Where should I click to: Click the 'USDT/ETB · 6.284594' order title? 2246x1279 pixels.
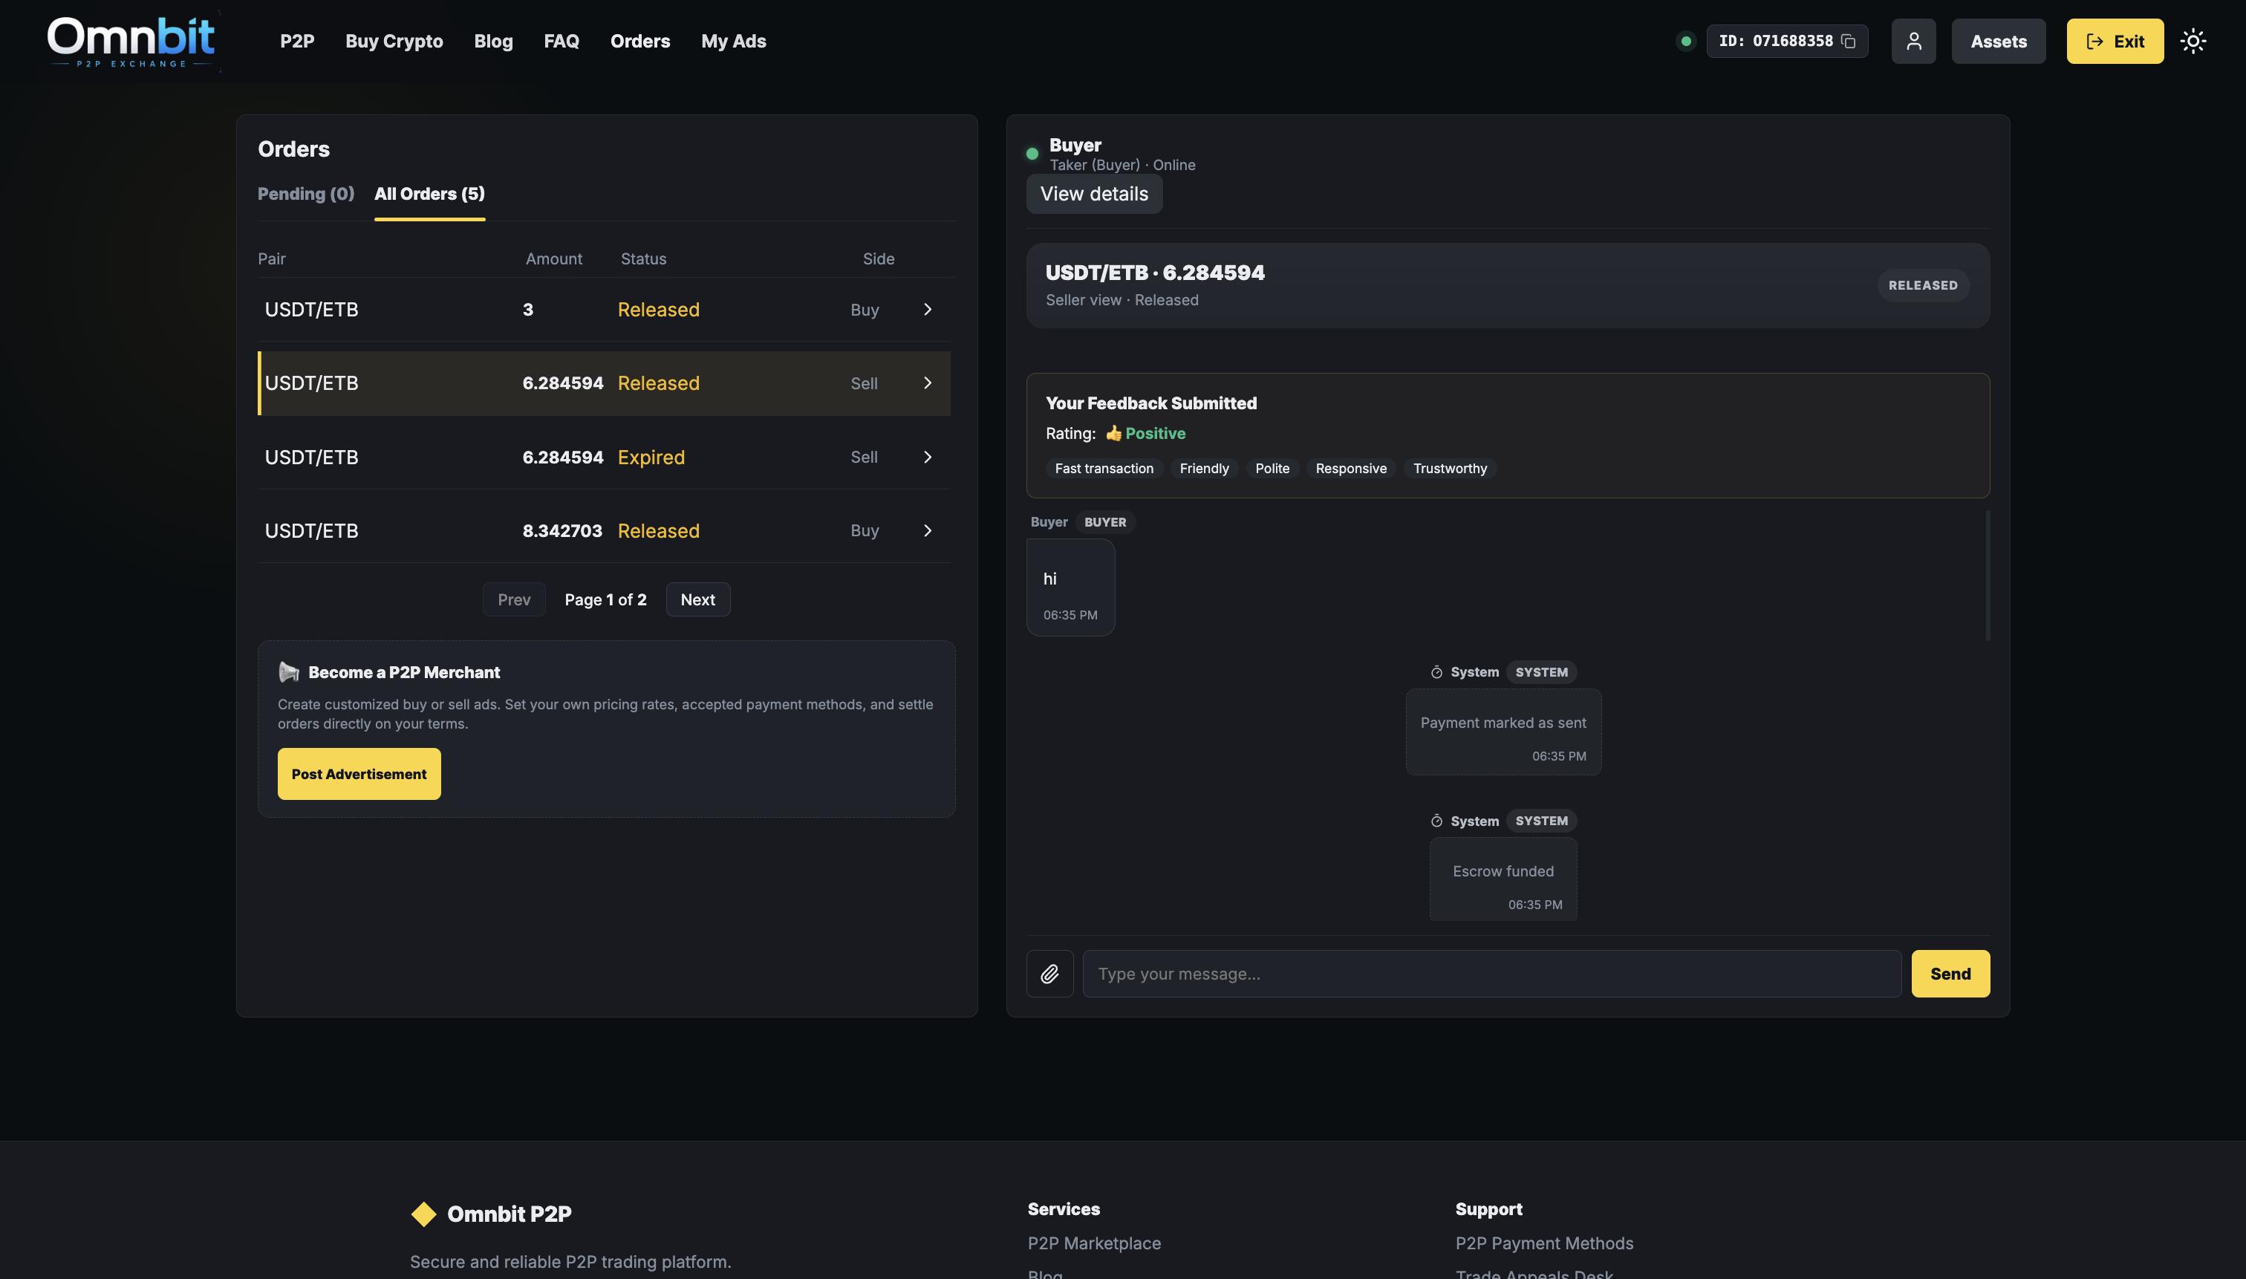[1154, 273]
